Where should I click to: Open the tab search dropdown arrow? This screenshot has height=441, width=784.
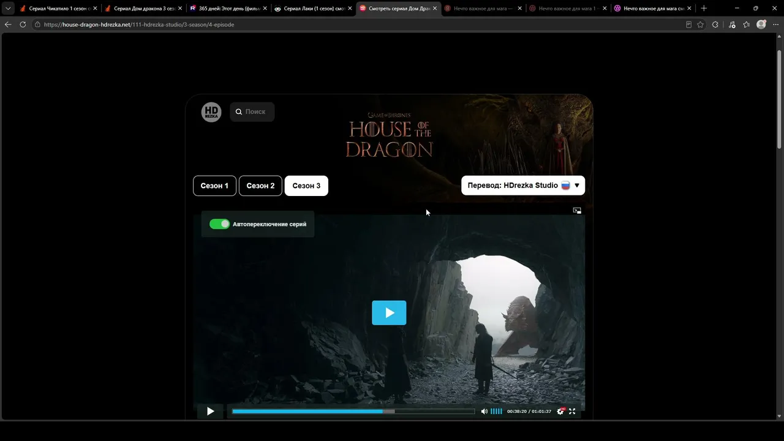point(8,9)
